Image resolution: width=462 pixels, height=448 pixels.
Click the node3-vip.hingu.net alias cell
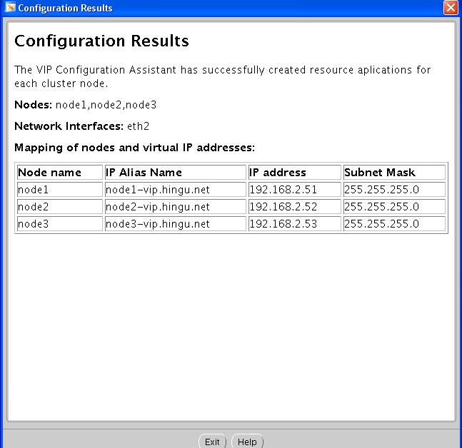point(175,223)
